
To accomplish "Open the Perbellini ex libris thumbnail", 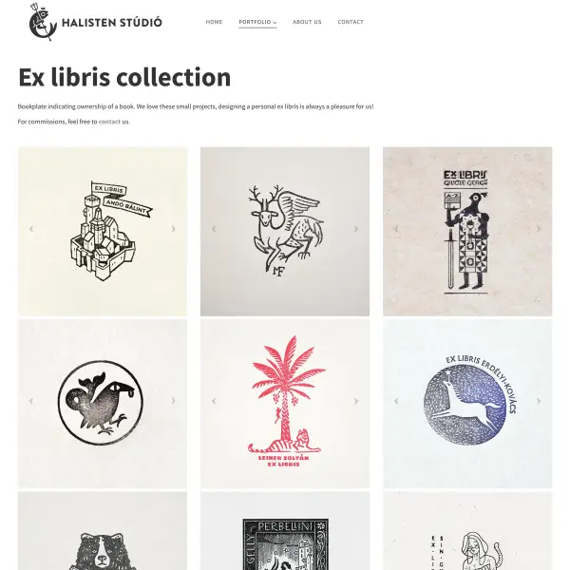I will (285, 531).
